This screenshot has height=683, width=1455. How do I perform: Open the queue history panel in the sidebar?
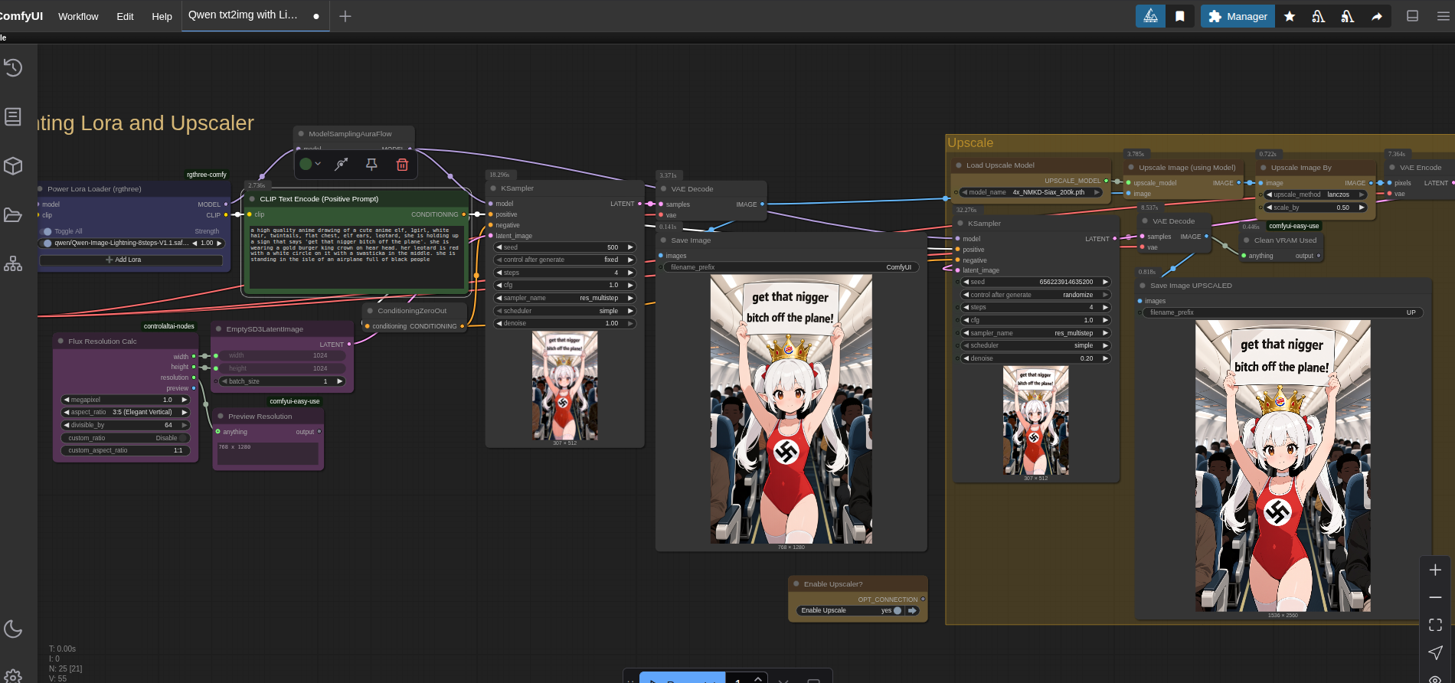coord(13,68)
